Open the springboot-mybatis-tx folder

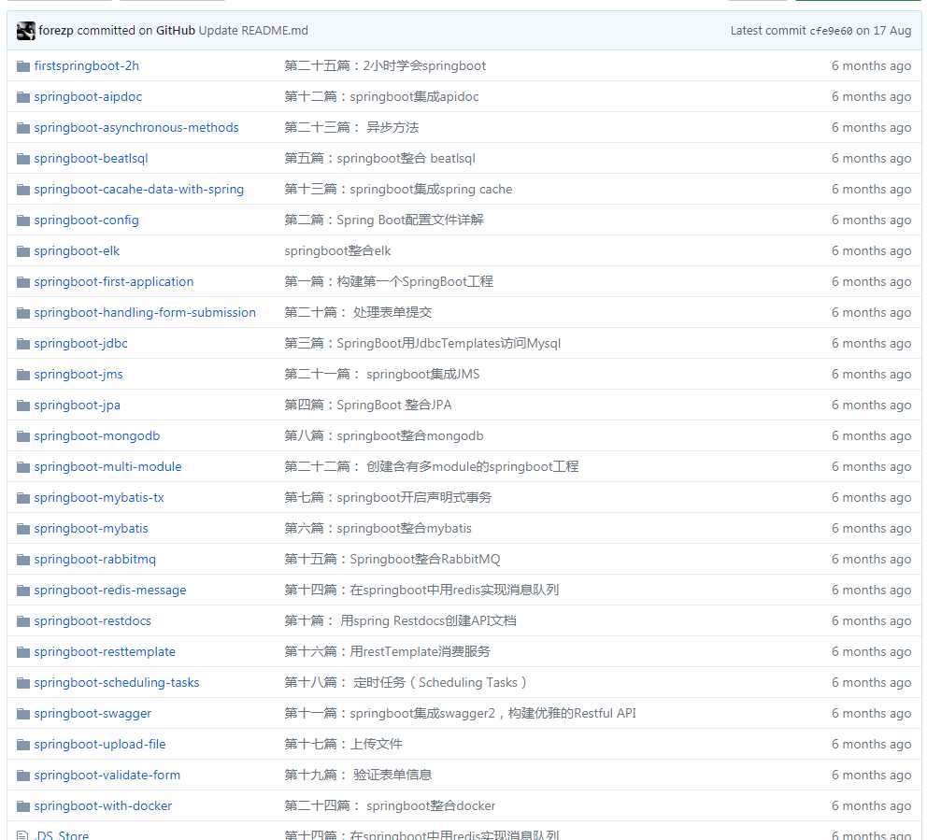(x=99, y=498)
